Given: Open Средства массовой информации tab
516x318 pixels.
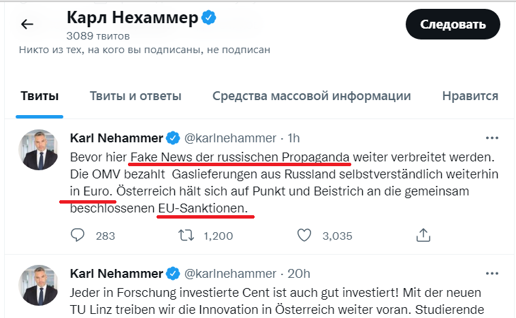Looking at the screenshot, I should tap(311, 96).
